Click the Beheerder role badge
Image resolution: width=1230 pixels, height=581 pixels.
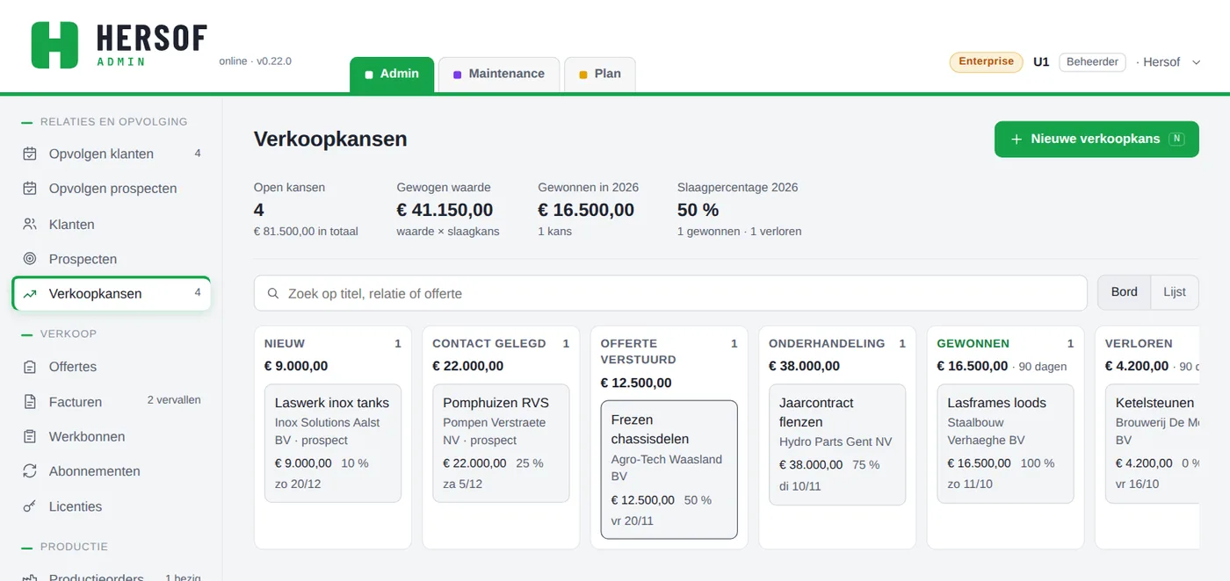pos(1092,62)
